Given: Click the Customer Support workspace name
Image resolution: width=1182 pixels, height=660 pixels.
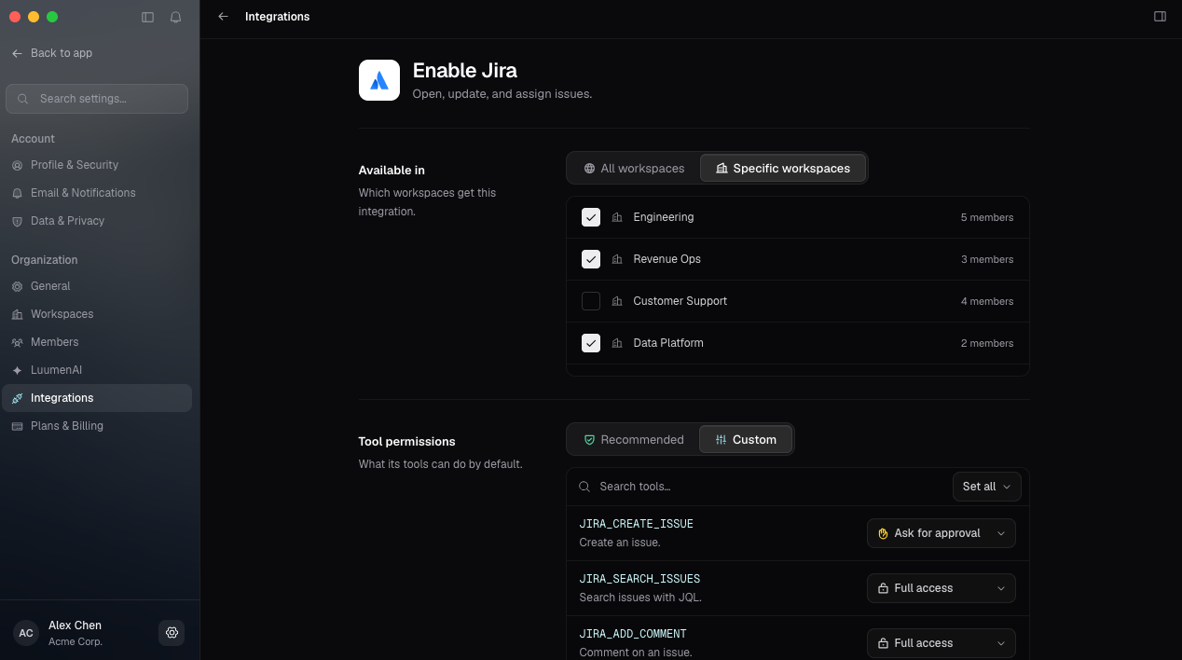Looking at the screenshot, I should [x=680, y=301].
